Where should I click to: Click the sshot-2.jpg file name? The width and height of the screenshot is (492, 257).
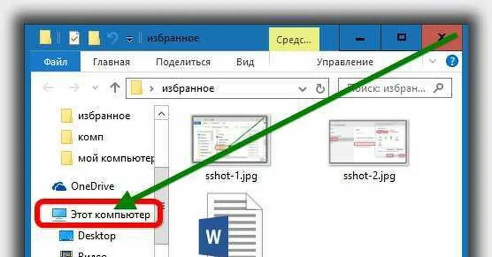click(369, 176)
